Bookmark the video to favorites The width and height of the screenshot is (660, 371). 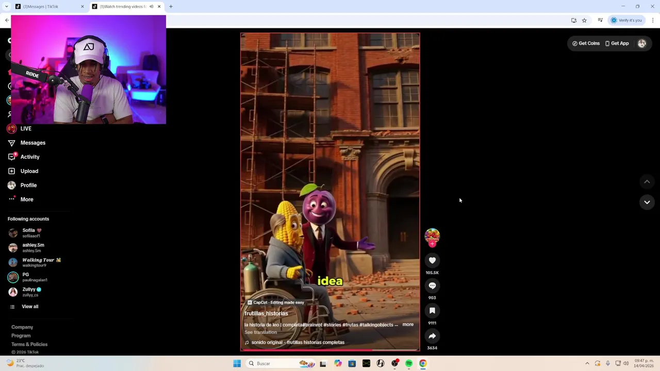[432, 311]
